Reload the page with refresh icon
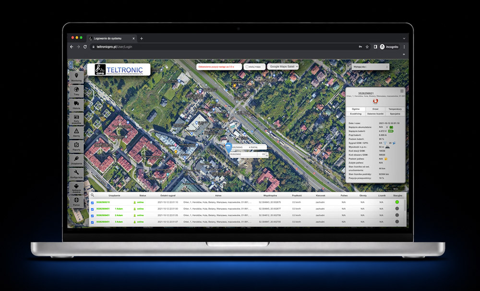This screenshot has width=480, height=291. point(85,47)
